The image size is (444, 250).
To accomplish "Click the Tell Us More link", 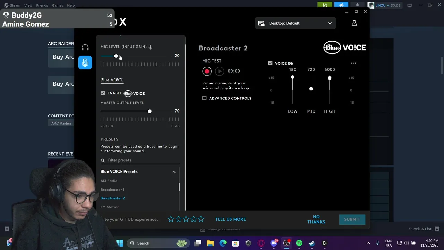I will pyautogui.click(x=230, y=219).
